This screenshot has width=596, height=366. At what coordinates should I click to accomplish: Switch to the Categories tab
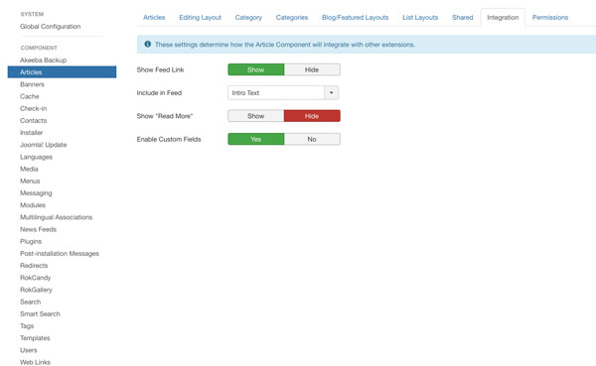[292, 18]
